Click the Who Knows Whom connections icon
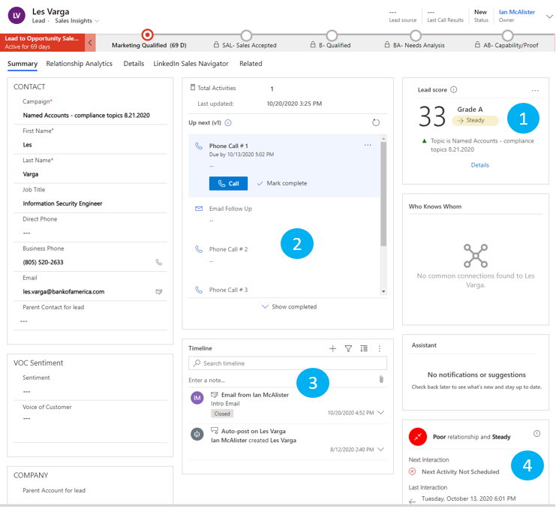Image resolution: width=556 pixels, height=512 pixels. coord(476,256)
